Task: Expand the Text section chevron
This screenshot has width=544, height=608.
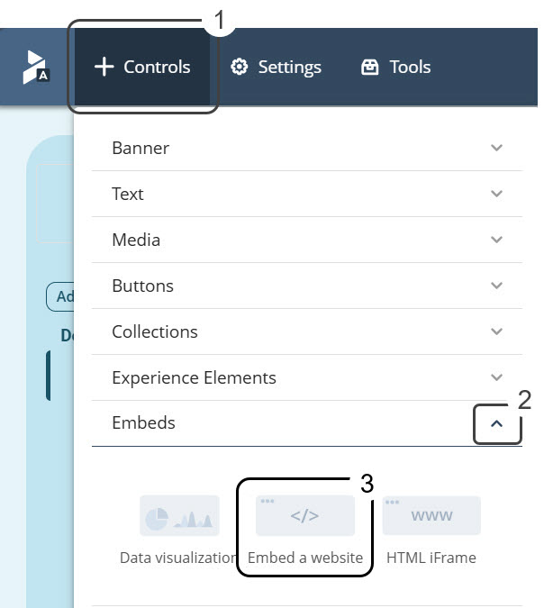Action: point(496,194)
